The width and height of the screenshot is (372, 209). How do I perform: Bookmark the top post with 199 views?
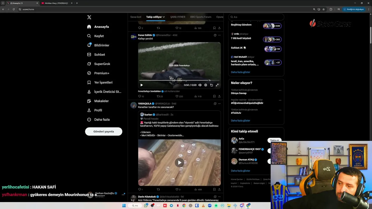coord(214,28)
